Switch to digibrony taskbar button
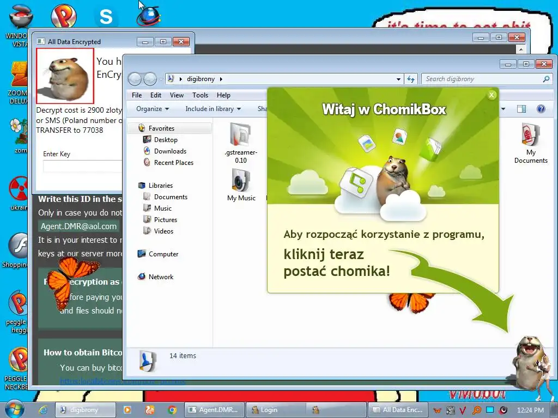Viewport: 558px width, 418px height. tap(85, 410)
